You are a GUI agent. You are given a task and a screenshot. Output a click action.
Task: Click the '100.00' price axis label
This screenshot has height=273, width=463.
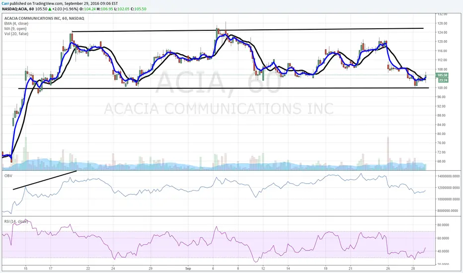pos(443,88)
